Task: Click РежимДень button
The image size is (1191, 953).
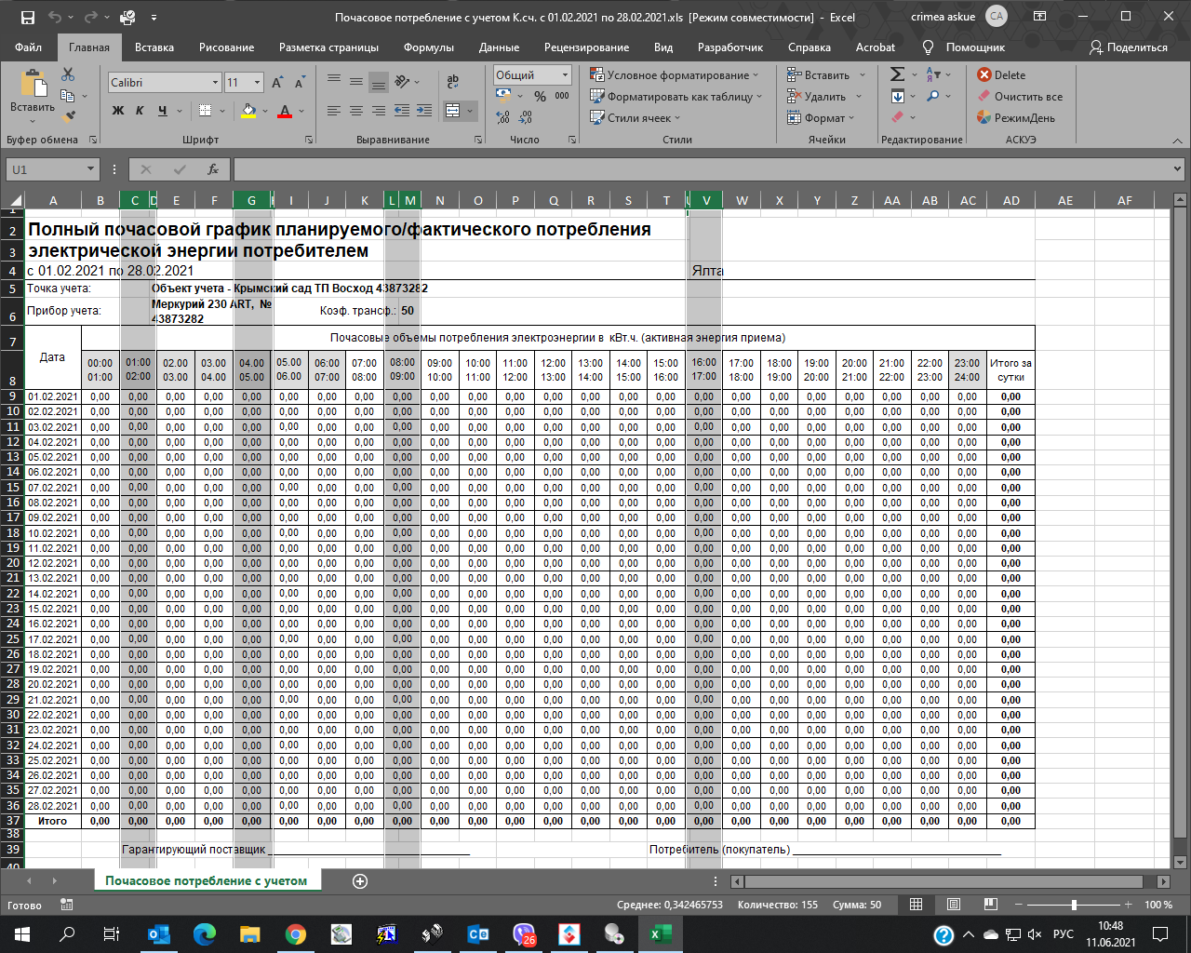Action: click(1016, 118)
